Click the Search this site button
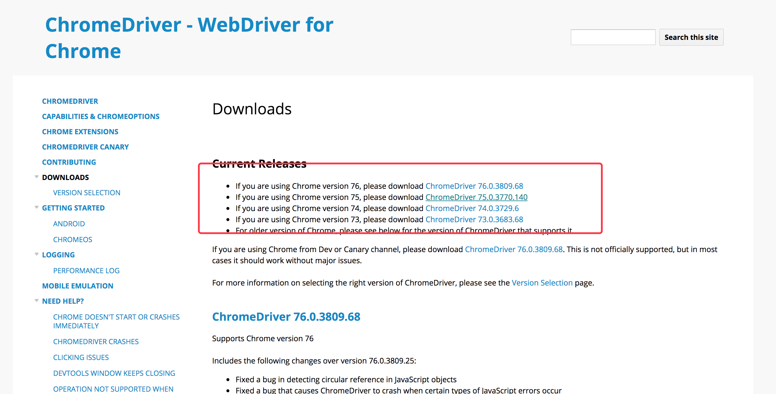The image size is (776, 394). (691, 37)
